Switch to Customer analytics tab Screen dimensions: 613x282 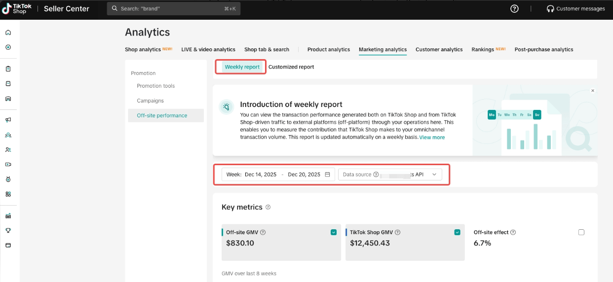tap(439, 49)
